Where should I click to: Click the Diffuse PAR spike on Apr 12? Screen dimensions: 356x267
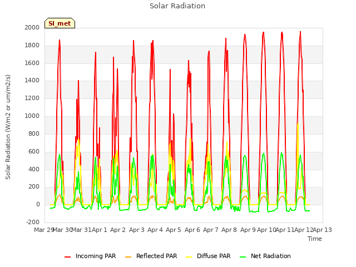pos(298,124)
